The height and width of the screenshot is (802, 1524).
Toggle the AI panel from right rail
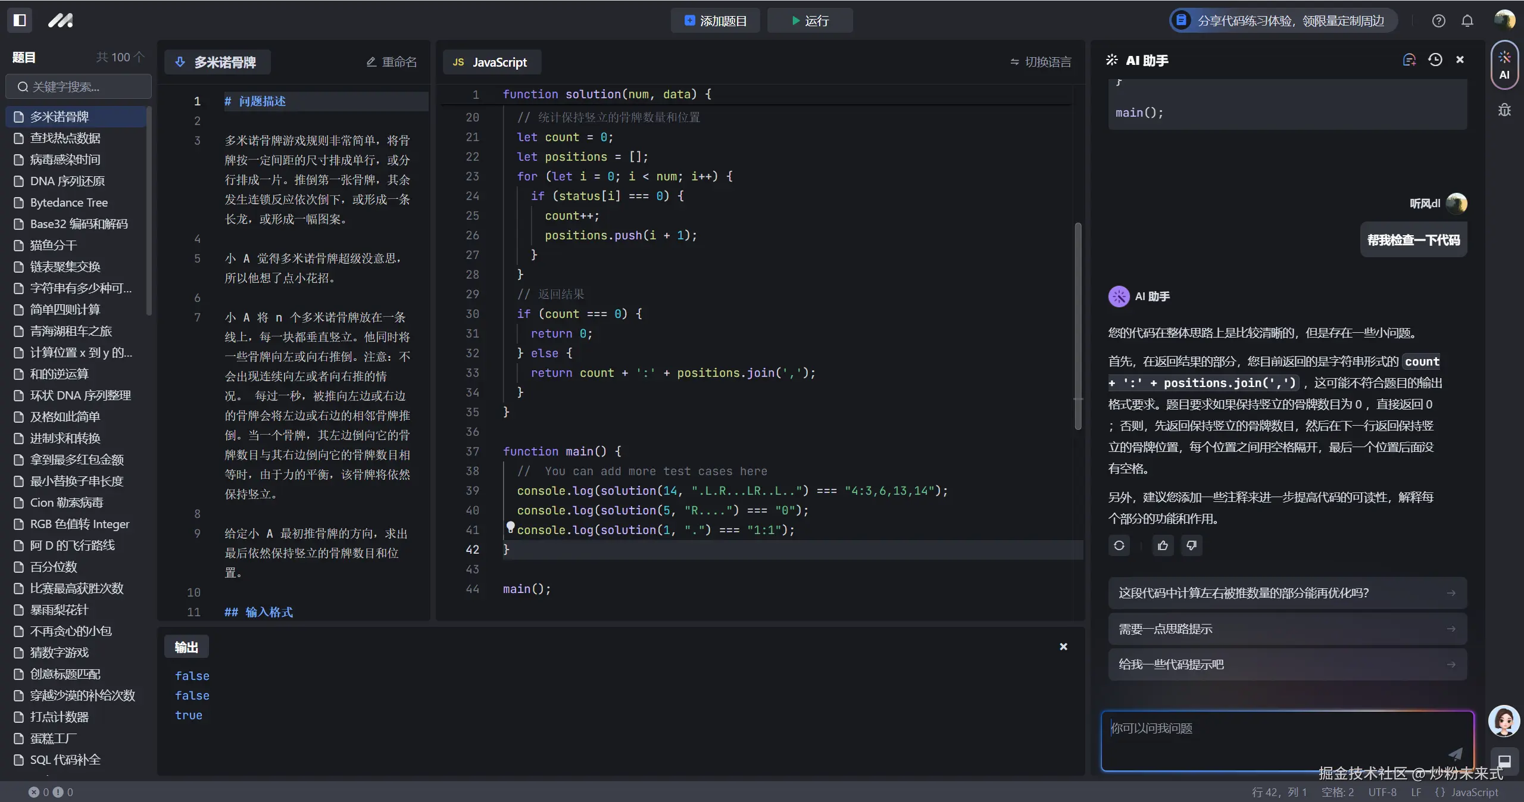pos(1504,65)
